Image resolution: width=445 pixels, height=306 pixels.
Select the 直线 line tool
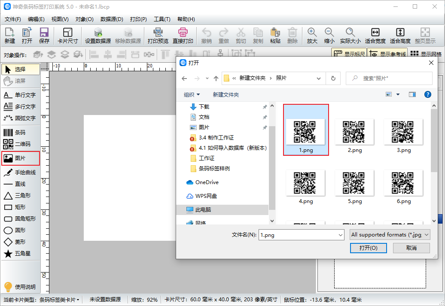click(21, 184)
